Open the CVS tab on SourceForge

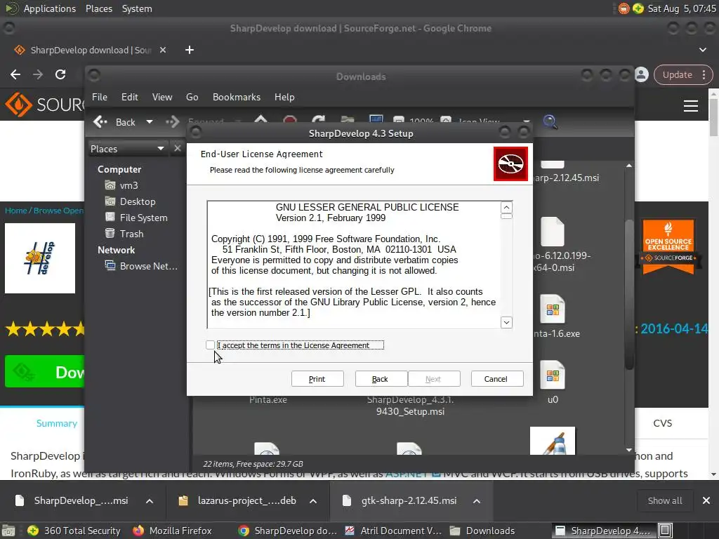point(662,423)
